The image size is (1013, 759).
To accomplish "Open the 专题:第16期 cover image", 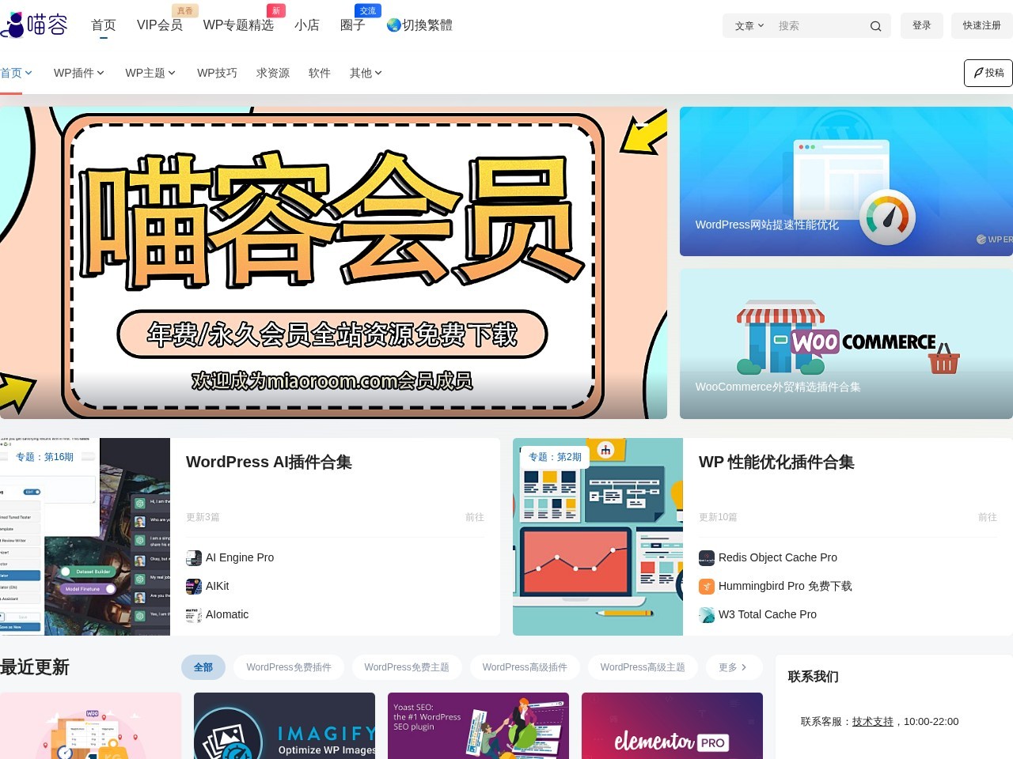I will coord(85,537).
